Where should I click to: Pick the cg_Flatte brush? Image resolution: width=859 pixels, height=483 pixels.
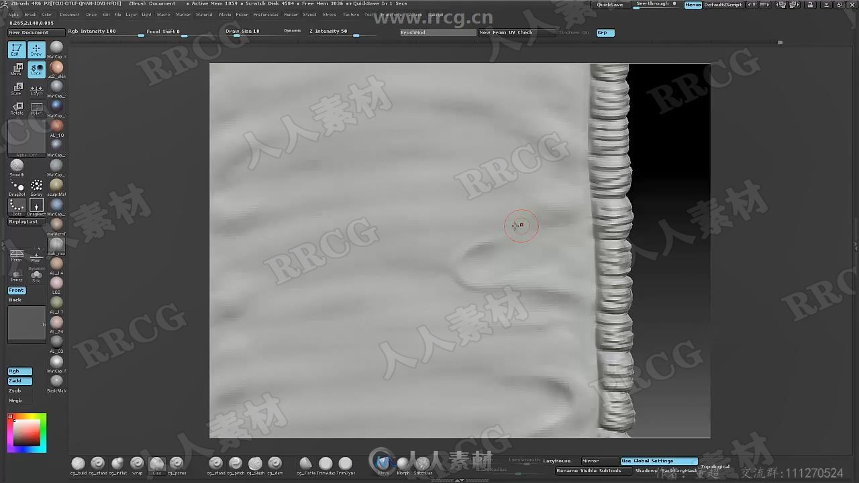(306, 466)
